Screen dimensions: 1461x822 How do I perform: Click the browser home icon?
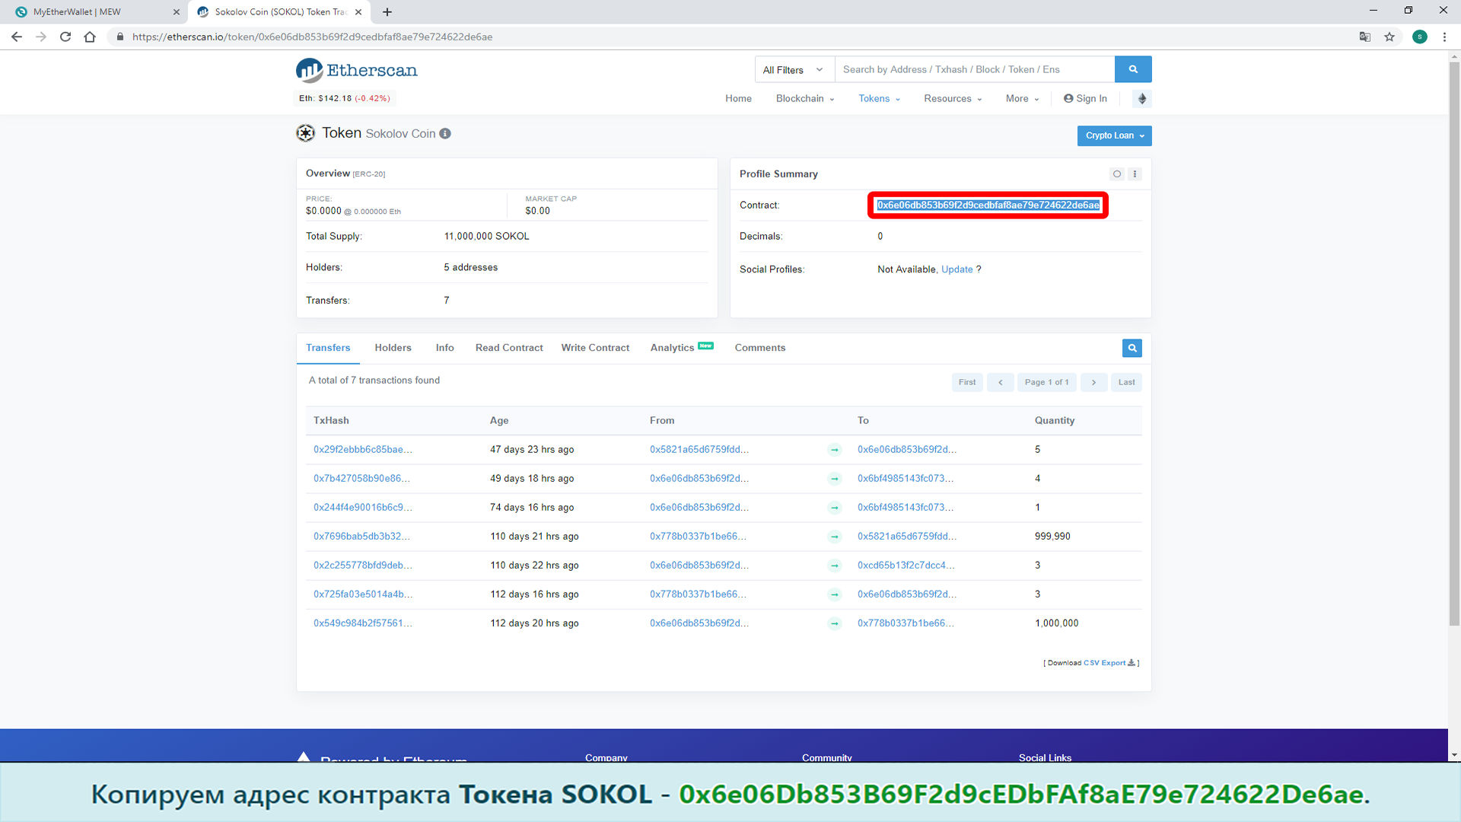90,37
